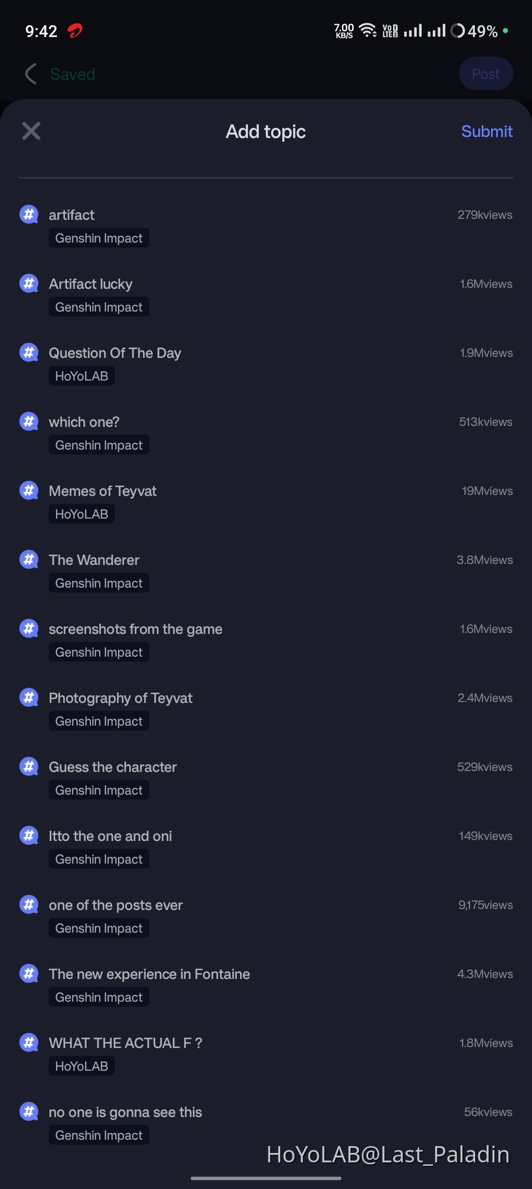Select the 'screenshots from the game' topic
The width and height of the screenshot is (532, 1189).
tap(135, 629)
